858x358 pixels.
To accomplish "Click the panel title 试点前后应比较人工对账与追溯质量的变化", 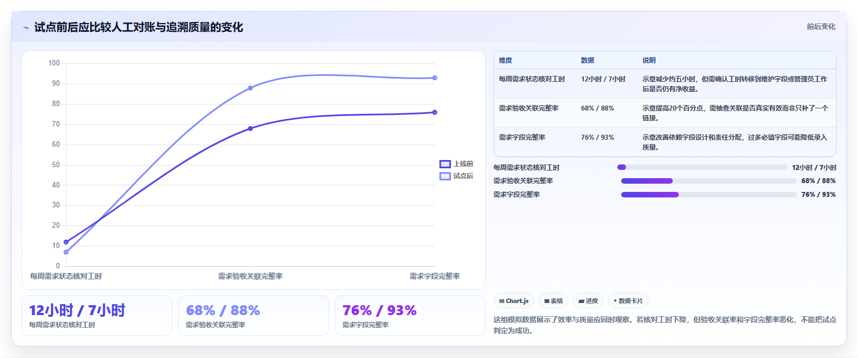I will pos(139,27).
